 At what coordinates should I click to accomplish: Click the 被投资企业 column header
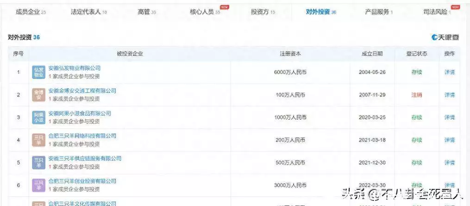tap(130, 54)
